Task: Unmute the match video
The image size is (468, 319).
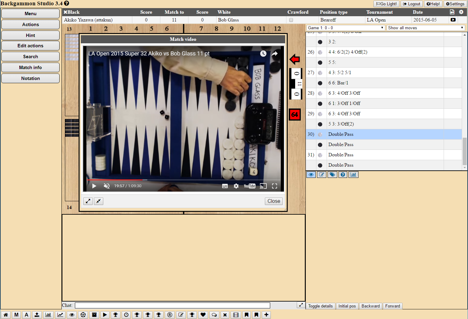Action: [x=107, y=186]
